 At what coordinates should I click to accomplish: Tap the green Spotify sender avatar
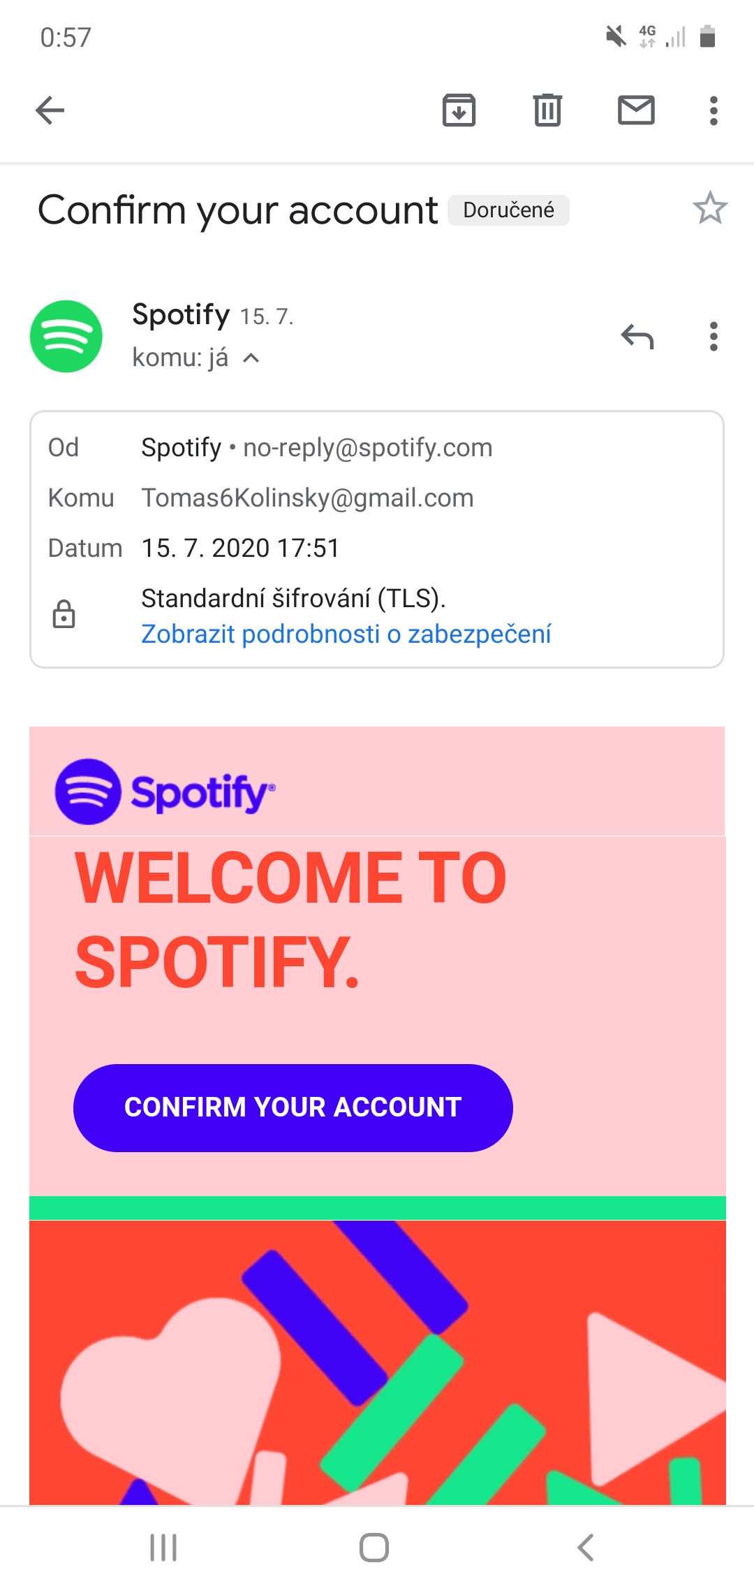pos(66,336)
